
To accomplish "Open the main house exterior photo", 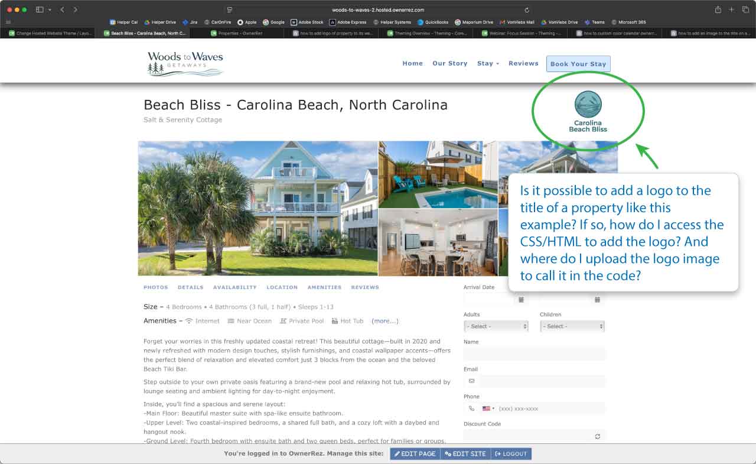I will point(258,208).
